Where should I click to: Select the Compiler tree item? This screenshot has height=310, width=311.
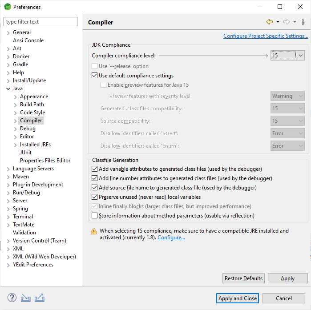coord(31,121)
